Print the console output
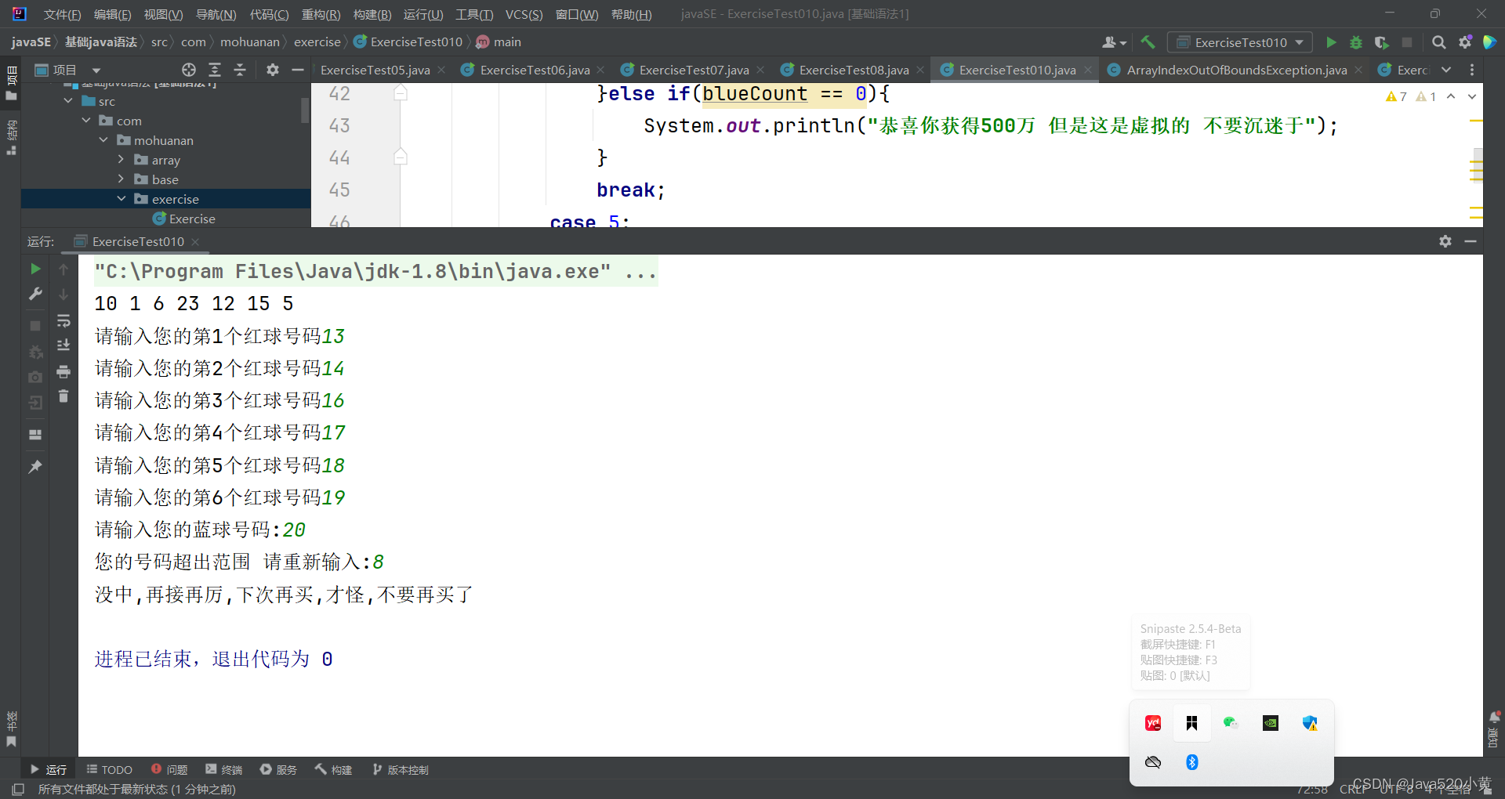The width and height of the screenshot is (1505, 799). pyautogui.click(x=63, y=371)
